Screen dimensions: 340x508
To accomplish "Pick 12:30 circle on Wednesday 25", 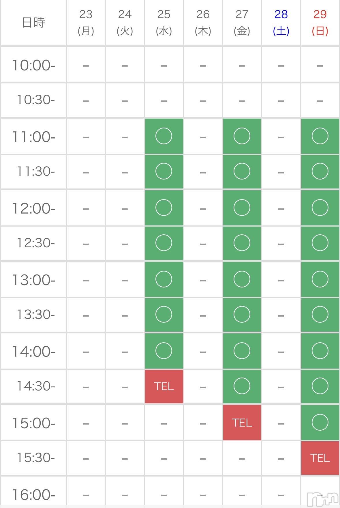I will click(164, 243).
